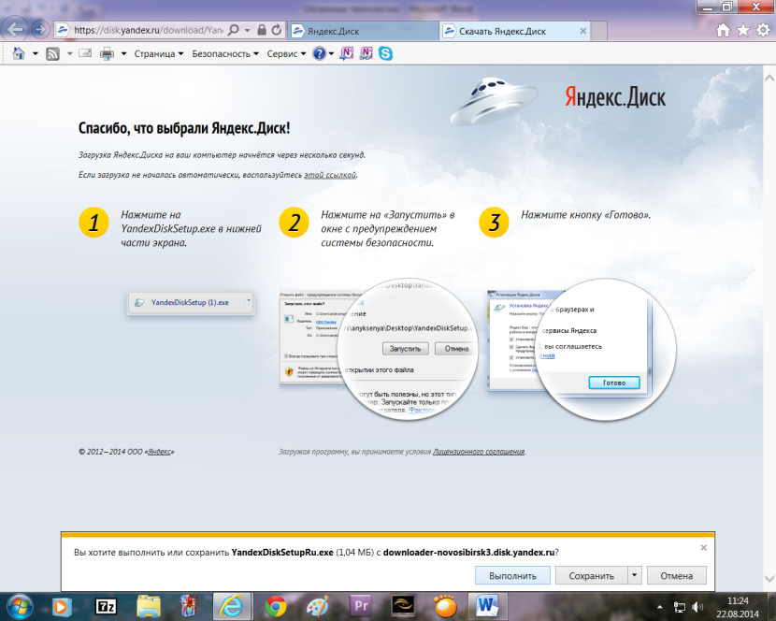Viewport: 776px width, 621px height.
Task: Click the blue Help question mark icon
Action: point(320,53)
